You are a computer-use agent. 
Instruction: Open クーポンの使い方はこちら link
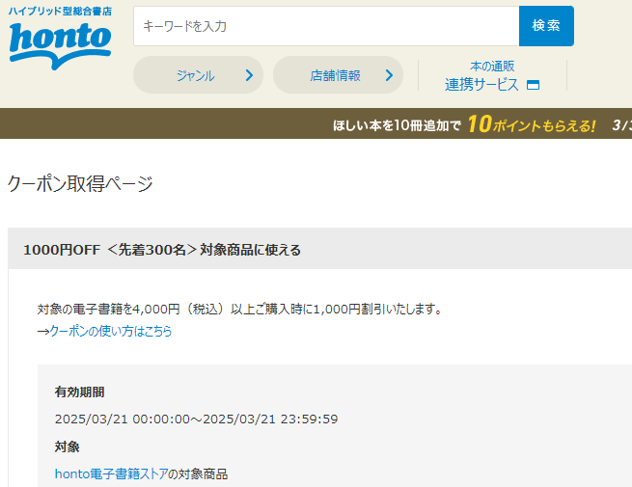pyautogui.click(x=110, y=332)
